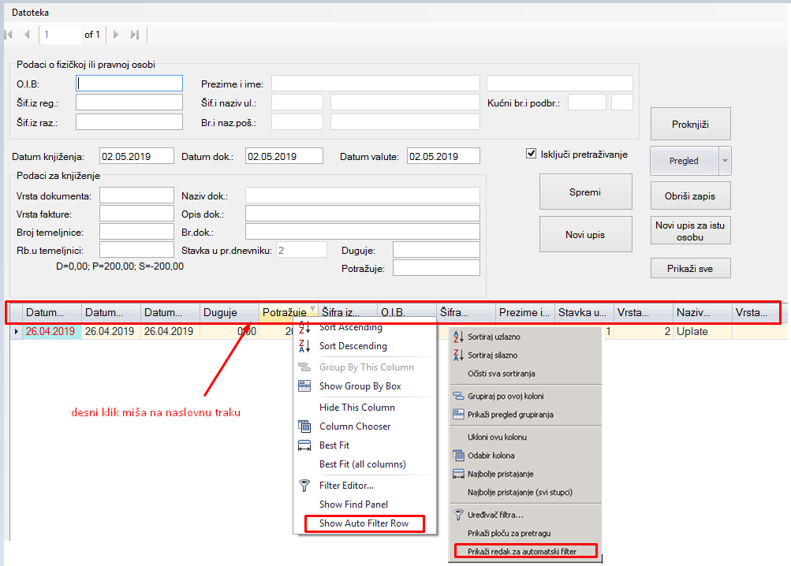Click the Duguje column header
The image size is (791, 566).
click(229, 313)
